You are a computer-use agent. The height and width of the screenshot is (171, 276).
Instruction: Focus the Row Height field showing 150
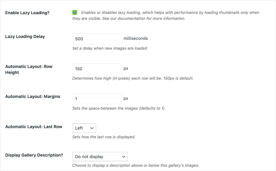click(x=97, y=69)
